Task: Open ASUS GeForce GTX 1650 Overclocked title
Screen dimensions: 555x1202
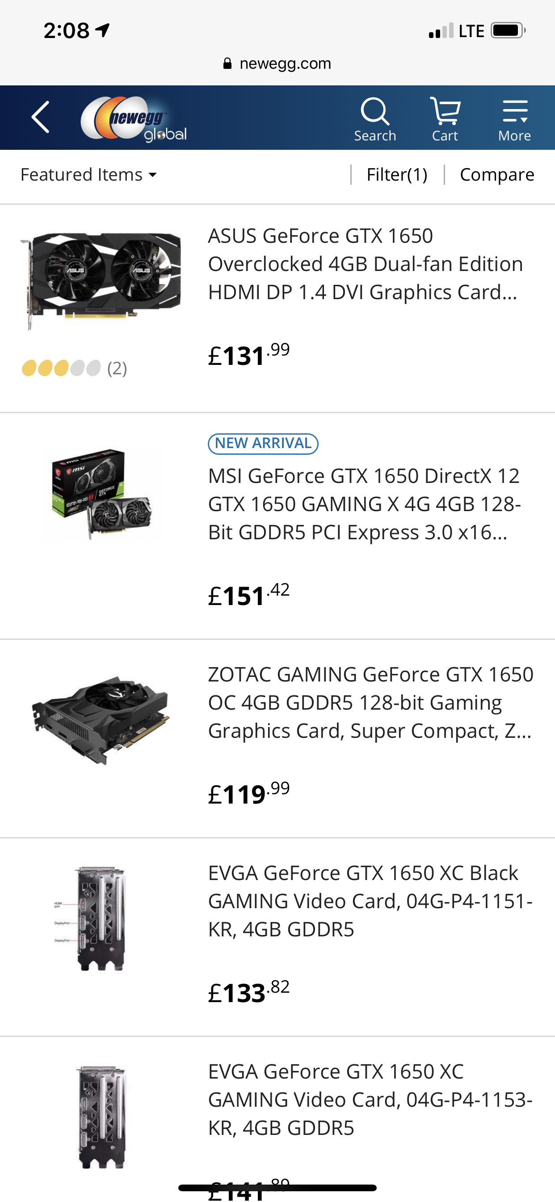Action: [x=365, y=264]
